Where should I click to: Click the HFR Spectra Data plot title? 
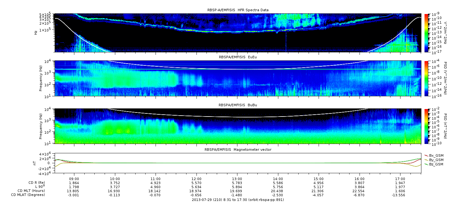pos(238,10)
